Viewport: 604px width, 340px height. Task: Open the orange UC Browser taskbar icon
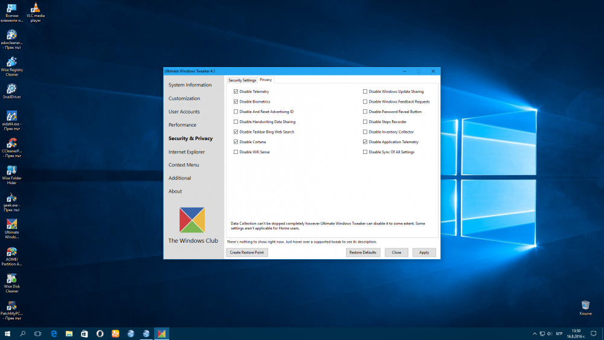(115, 333)
